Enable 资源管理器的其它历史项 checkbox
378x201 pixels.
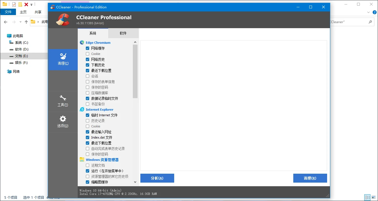coord(88,176)
